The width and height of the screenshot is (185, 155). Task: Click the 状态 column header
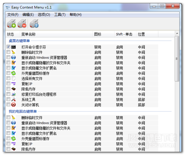click(13, 34)
